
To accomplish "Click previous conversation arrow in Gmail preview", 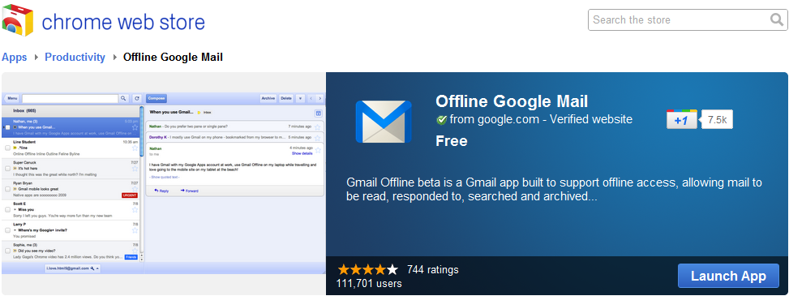I will pos(311,99).
